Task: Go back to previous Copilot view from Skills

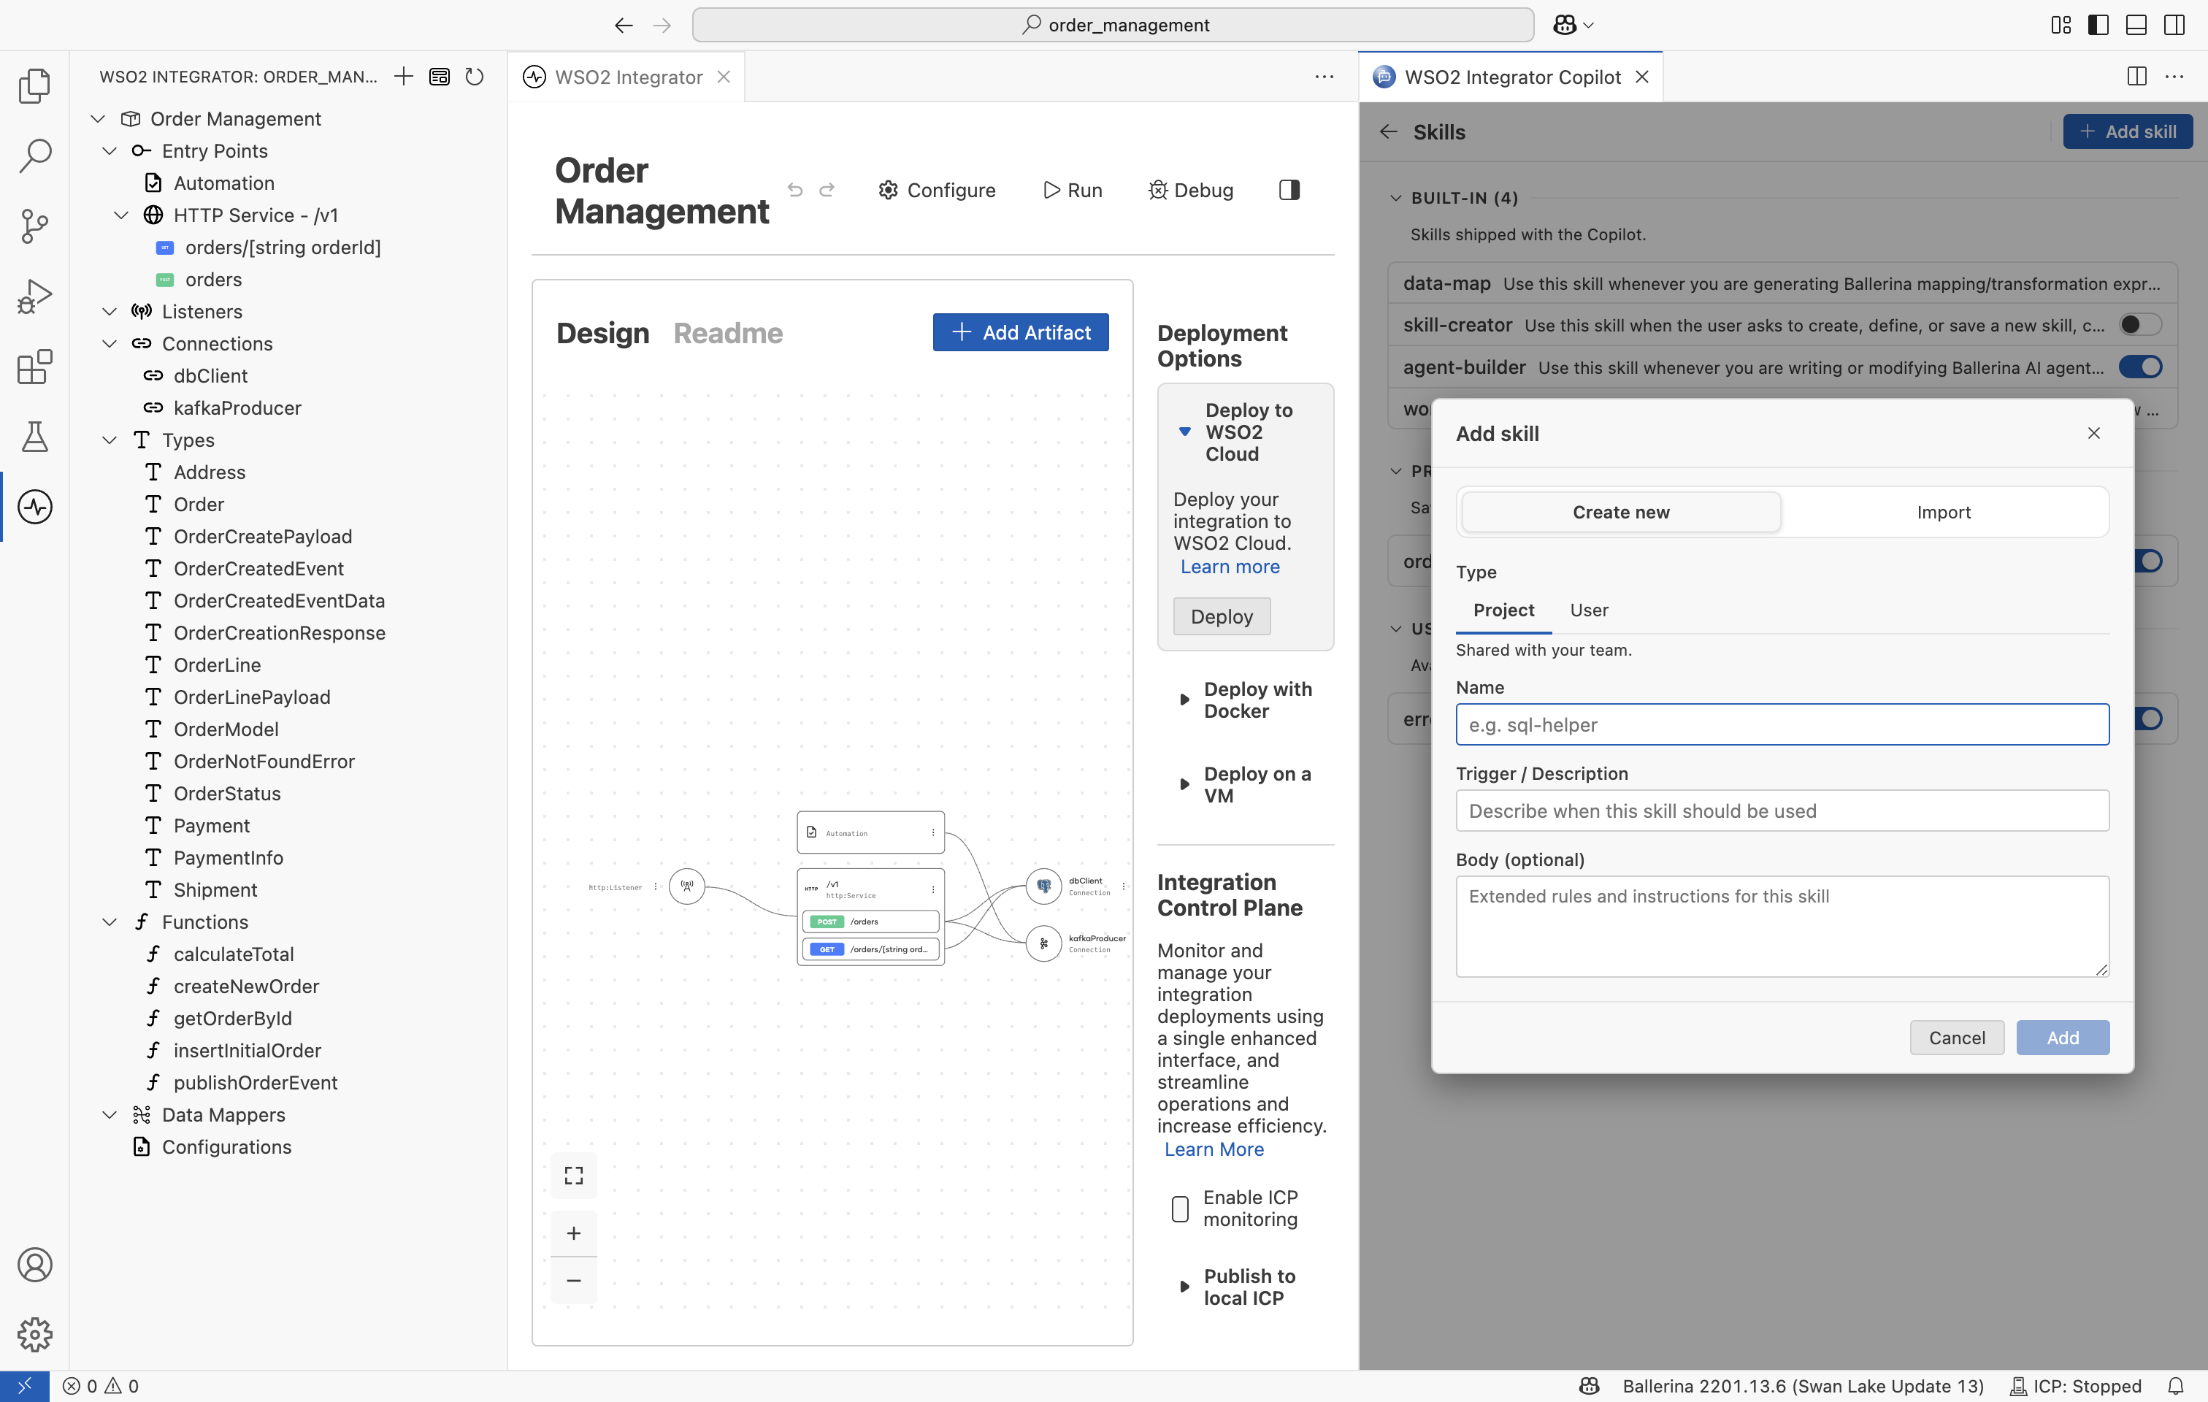Action: coord(1388,132)
